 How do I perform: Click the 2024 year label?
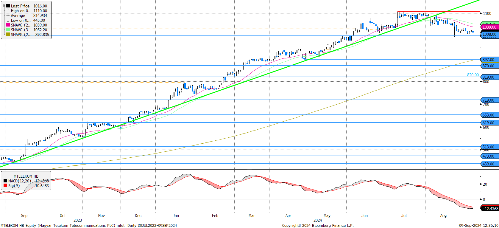click(x=318, y=220)
